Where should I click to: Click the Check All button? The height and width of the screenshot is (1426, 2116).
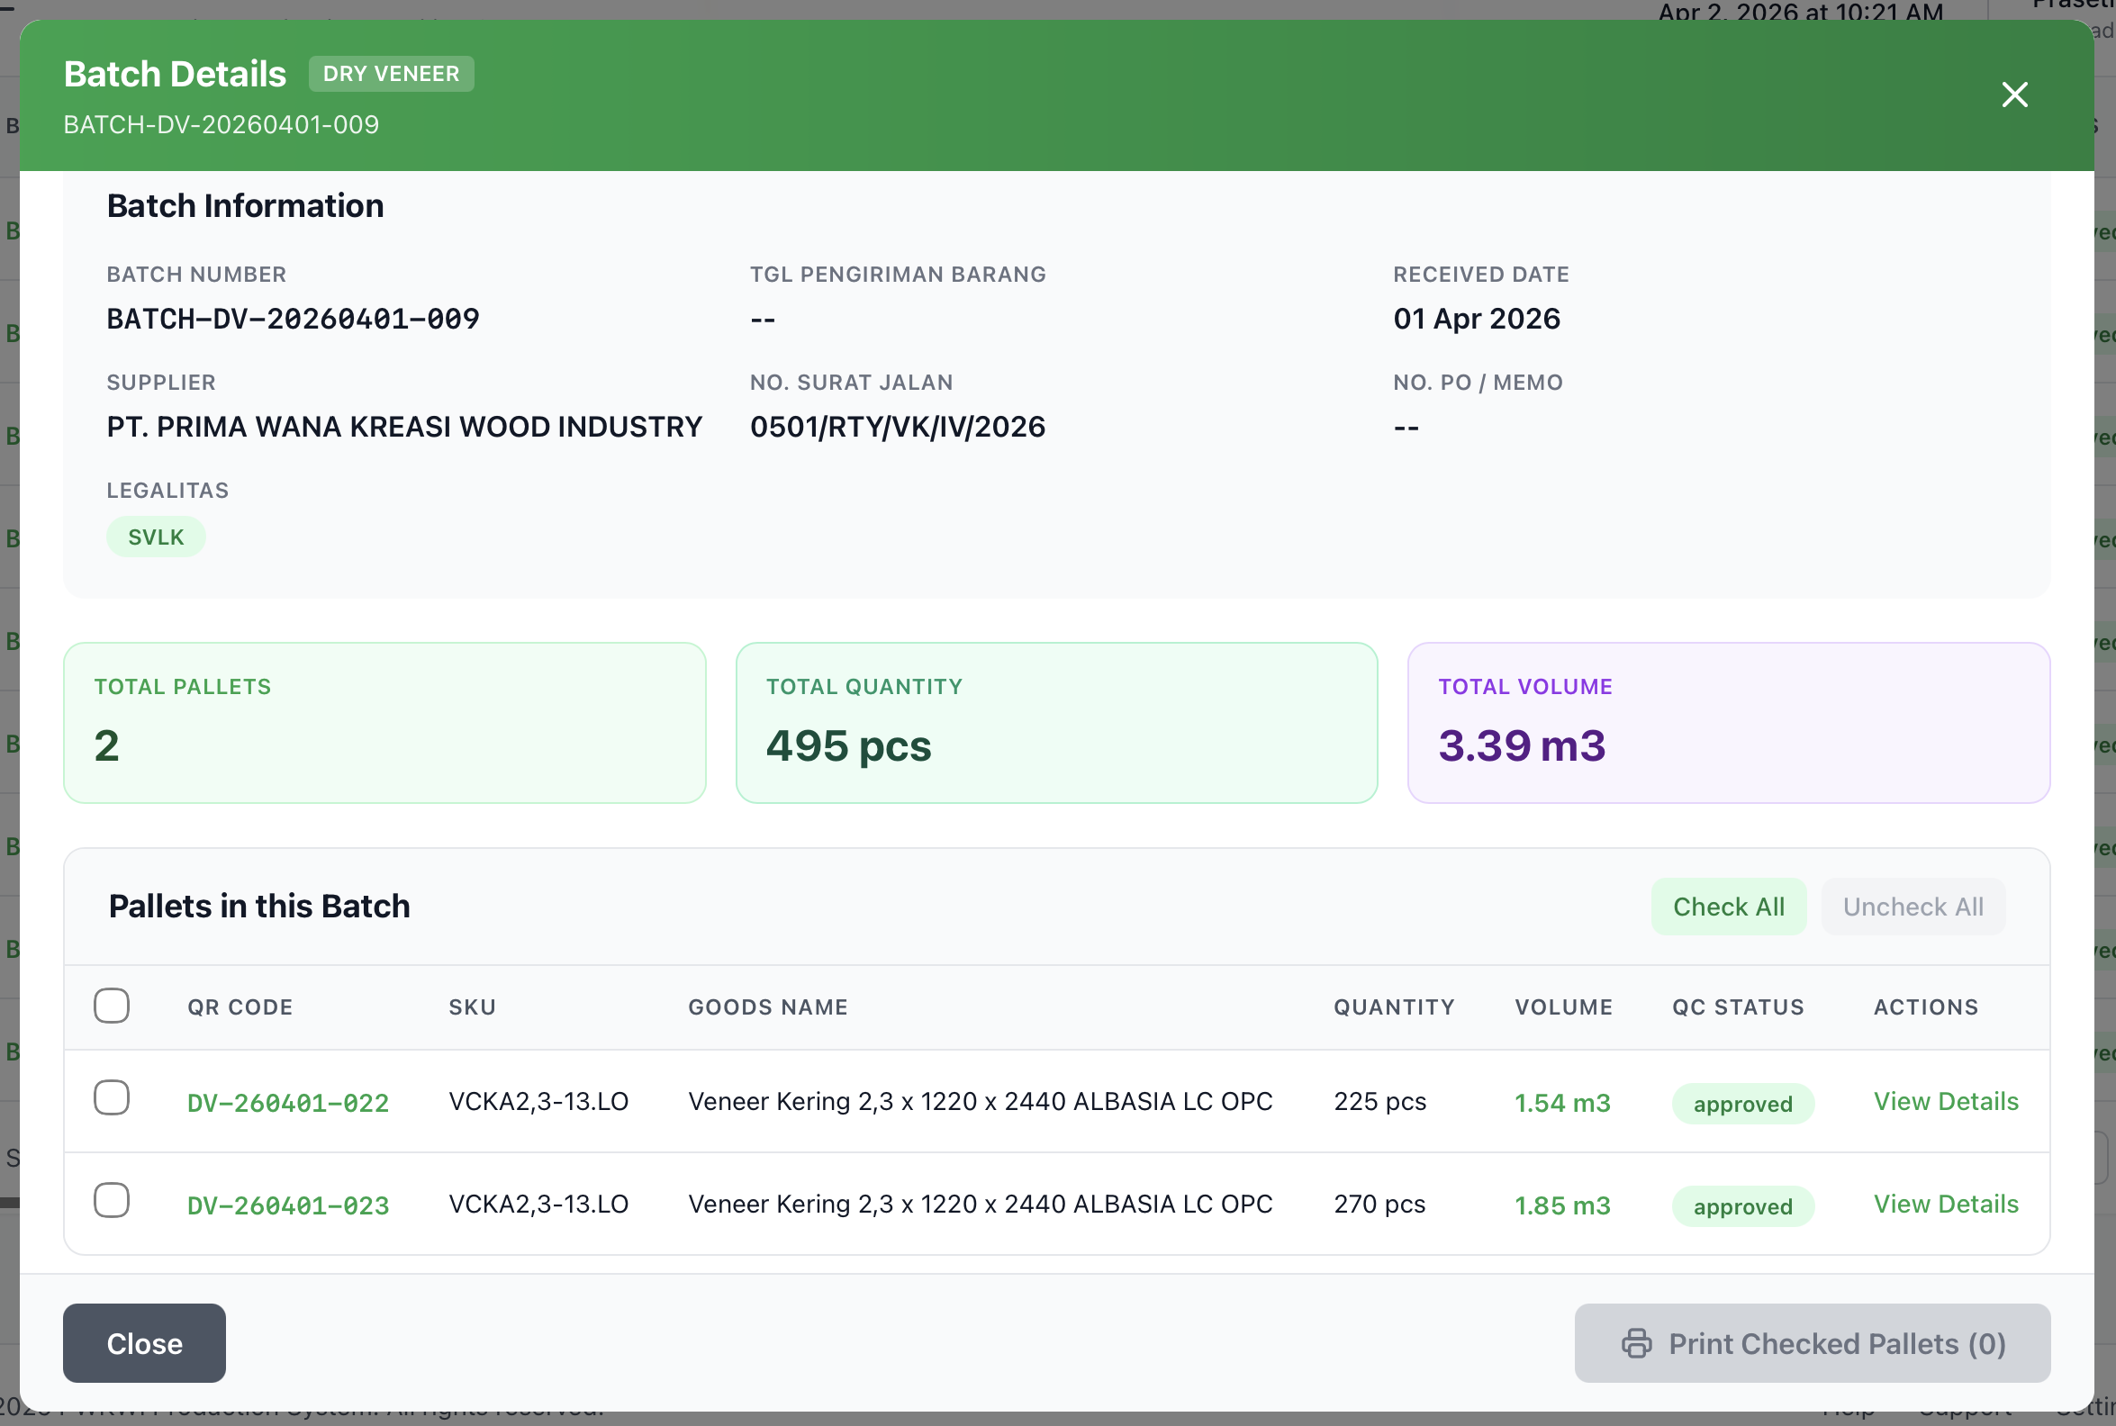point(1728,907)
